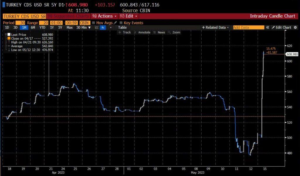Screen dimensions: 300x176
Task: Click the Add Data input field
Action: pyautogui.click(x=248, y=27)
